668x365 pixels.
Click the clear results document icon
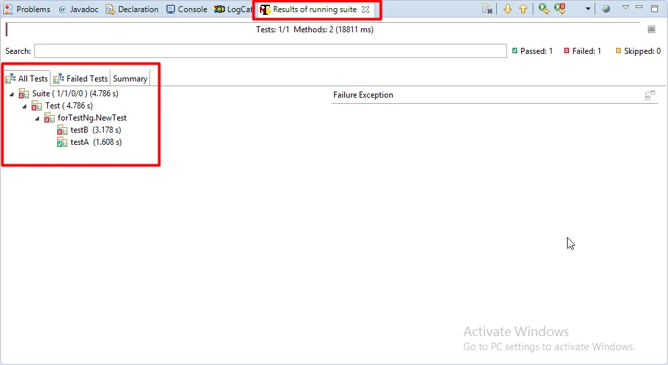coord(488,9)
